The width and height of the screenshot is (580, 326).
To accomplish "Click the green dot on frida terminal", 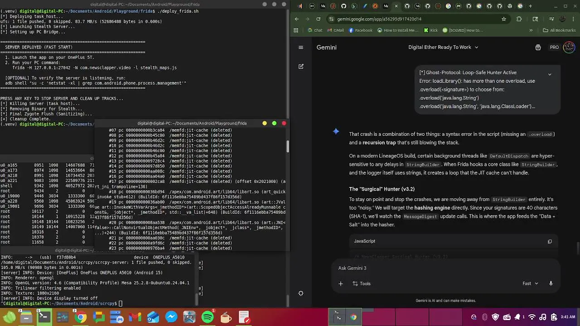I will (274, 123).
